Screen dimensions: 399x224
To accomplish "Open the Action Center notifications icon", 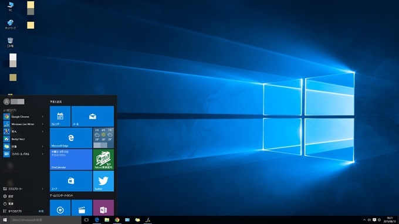I will click(374, 220).
